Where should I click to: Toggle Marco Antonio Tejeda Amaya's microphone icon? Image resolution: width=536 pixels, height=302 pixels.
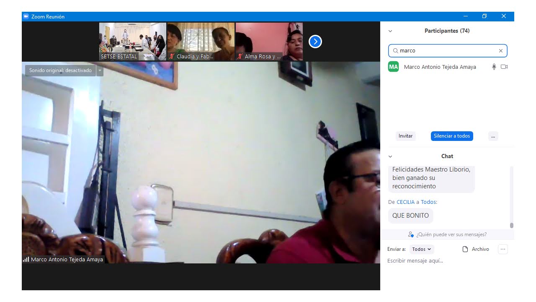[x=494, y=67]
